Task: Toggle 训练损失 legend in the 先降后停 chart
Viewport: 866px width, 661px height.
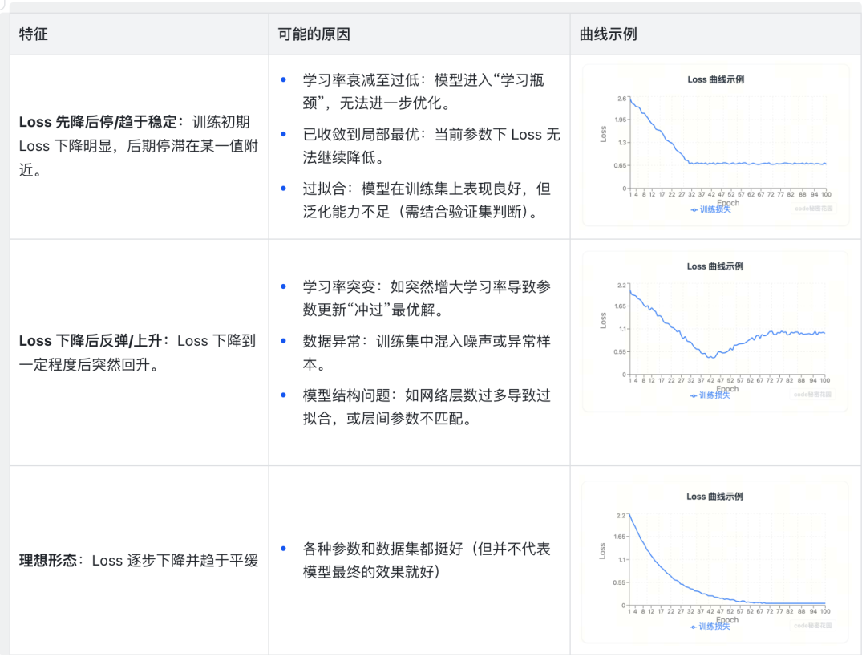Action: click(710, 209)
